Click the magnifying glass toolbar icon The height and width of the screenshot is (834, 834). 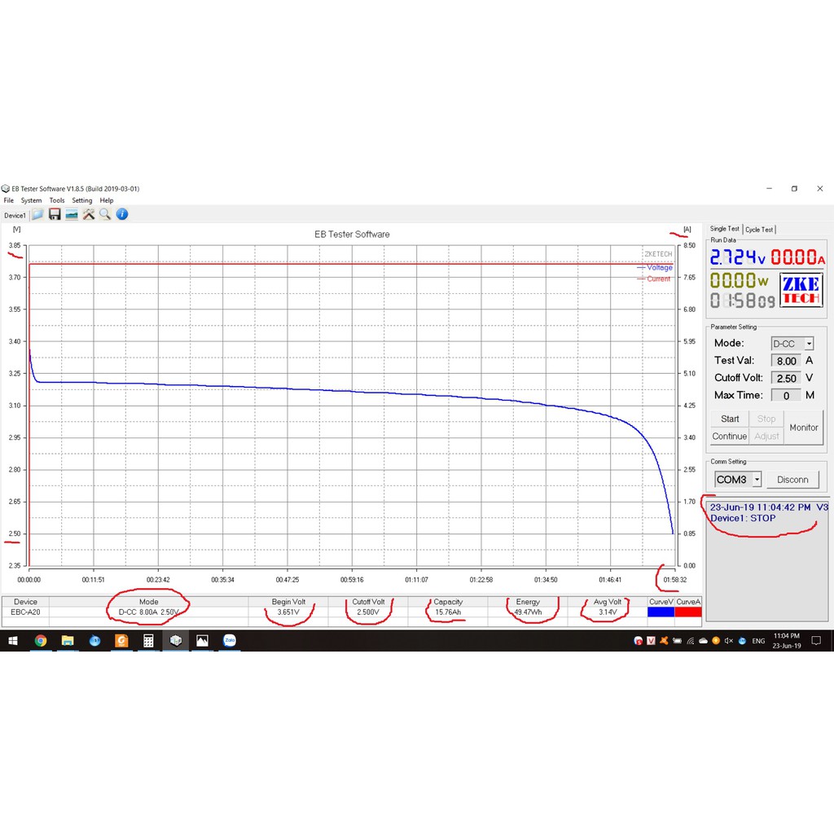(105, 214)
